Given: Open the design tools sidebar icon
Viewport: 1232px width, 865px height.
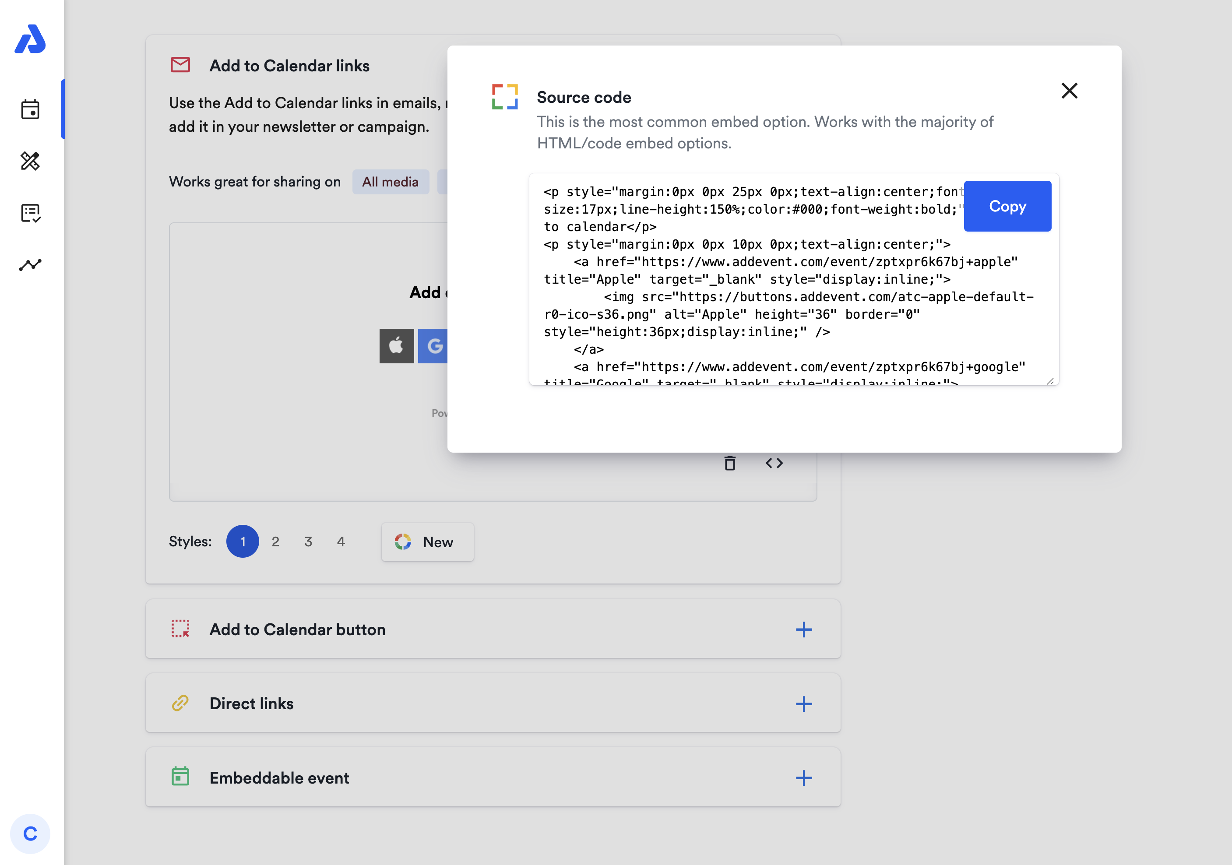Looking at the screenshot, I should pos(30,161).
